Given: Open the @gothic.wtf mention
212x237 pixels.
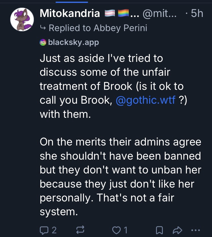Looking at the screenshot, I should (x=146, y=100).
